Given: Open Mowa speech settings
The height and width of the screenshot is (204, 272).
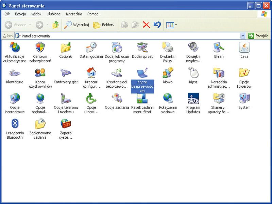Looking at the screenshot, I should pyautogui.click(x=168, y=75).
